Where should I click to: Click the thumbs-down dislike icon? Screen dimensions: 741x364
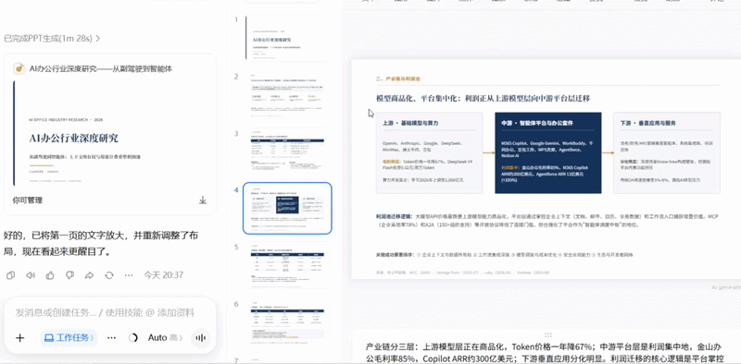tap(69, 275)
